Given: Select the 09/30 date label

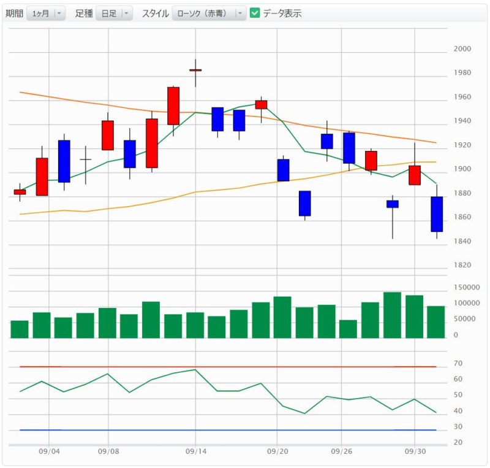Looking at the screenshot, I should (x=415, y=451).
